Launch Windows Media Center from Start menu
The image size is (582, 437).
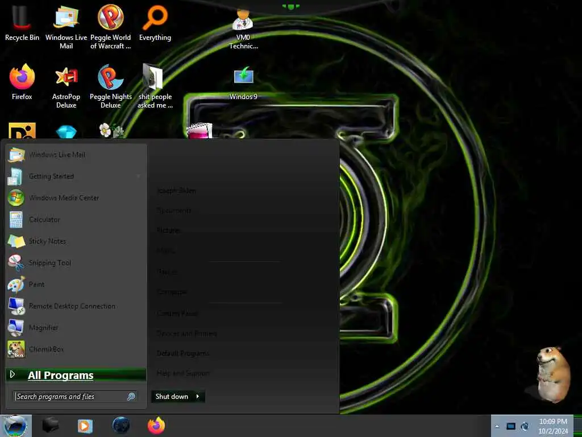pyautogui.click(x=76, y=197)
